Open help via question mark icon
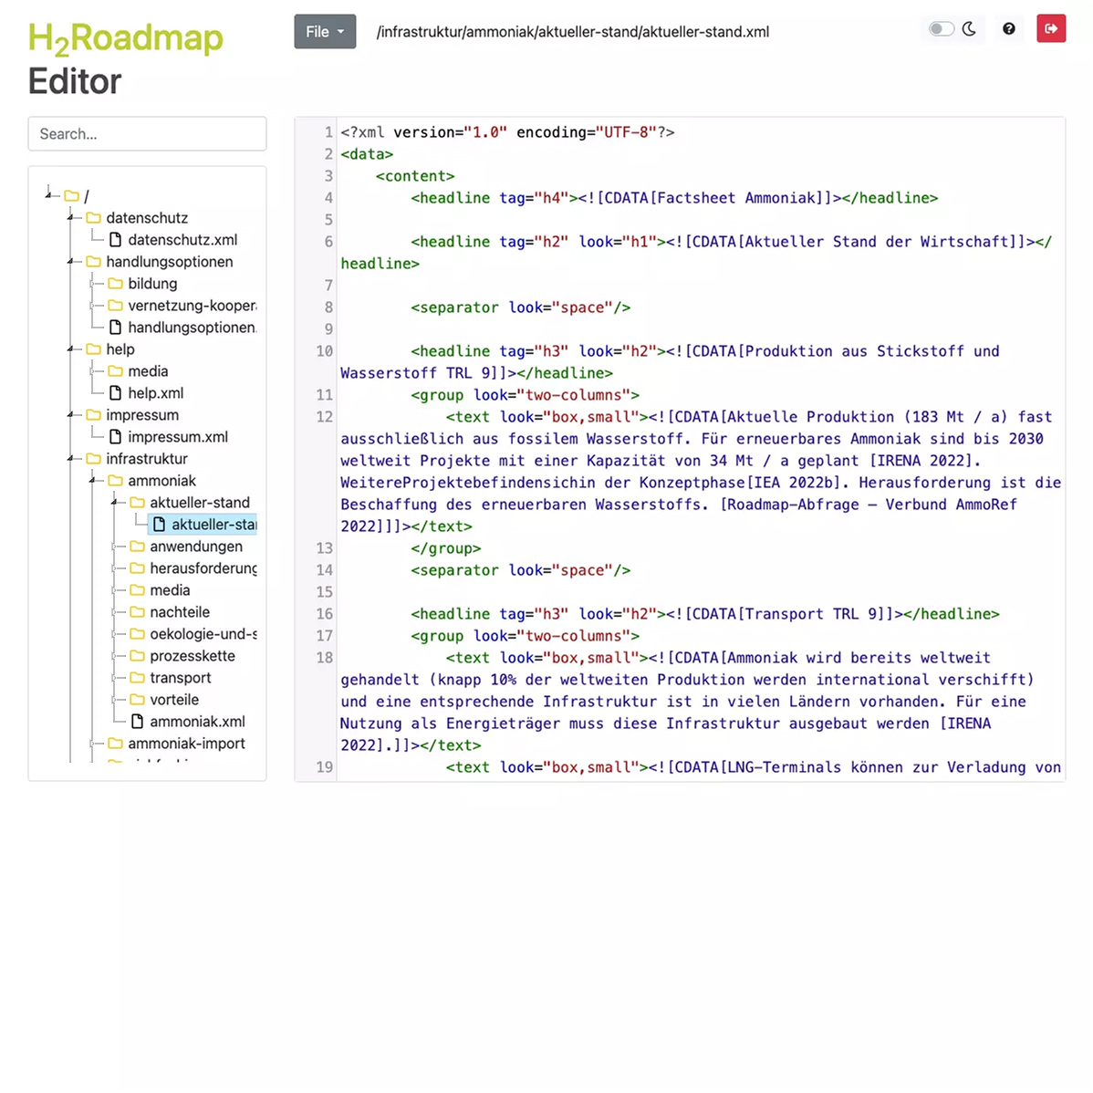 pyautogui.click(x=1009, y=28)
